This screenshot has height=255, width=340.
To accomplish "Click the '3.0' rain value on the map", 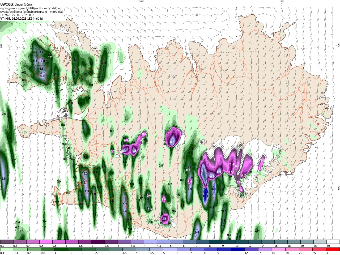I will [71, 103].
